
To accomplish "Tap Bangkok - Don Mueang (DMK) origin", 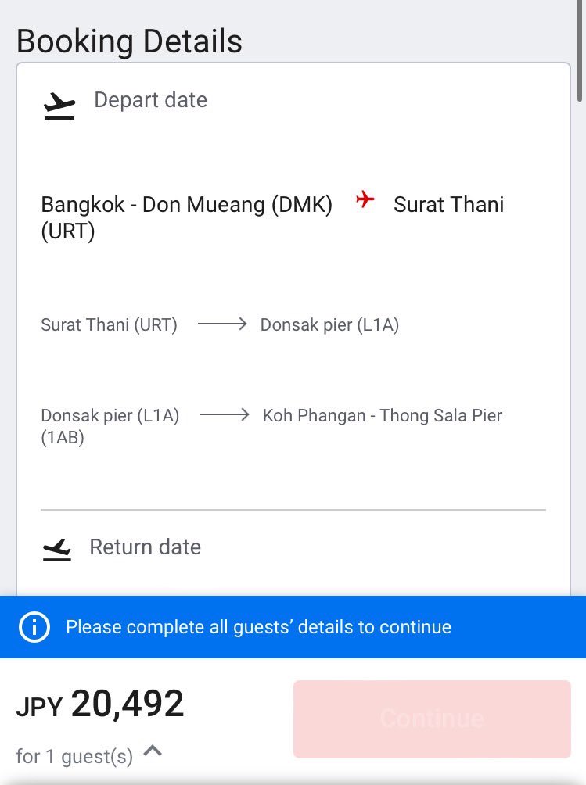I will click(186, 205).
